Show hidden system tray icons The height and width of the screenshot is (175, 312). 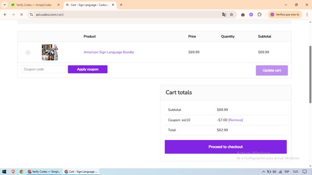pyautogui.click(x=263, y=172)
